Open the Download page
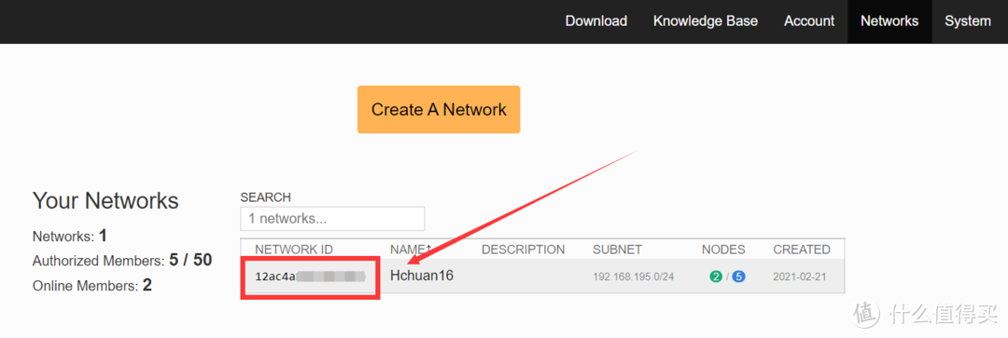 [x=595, y=21]
